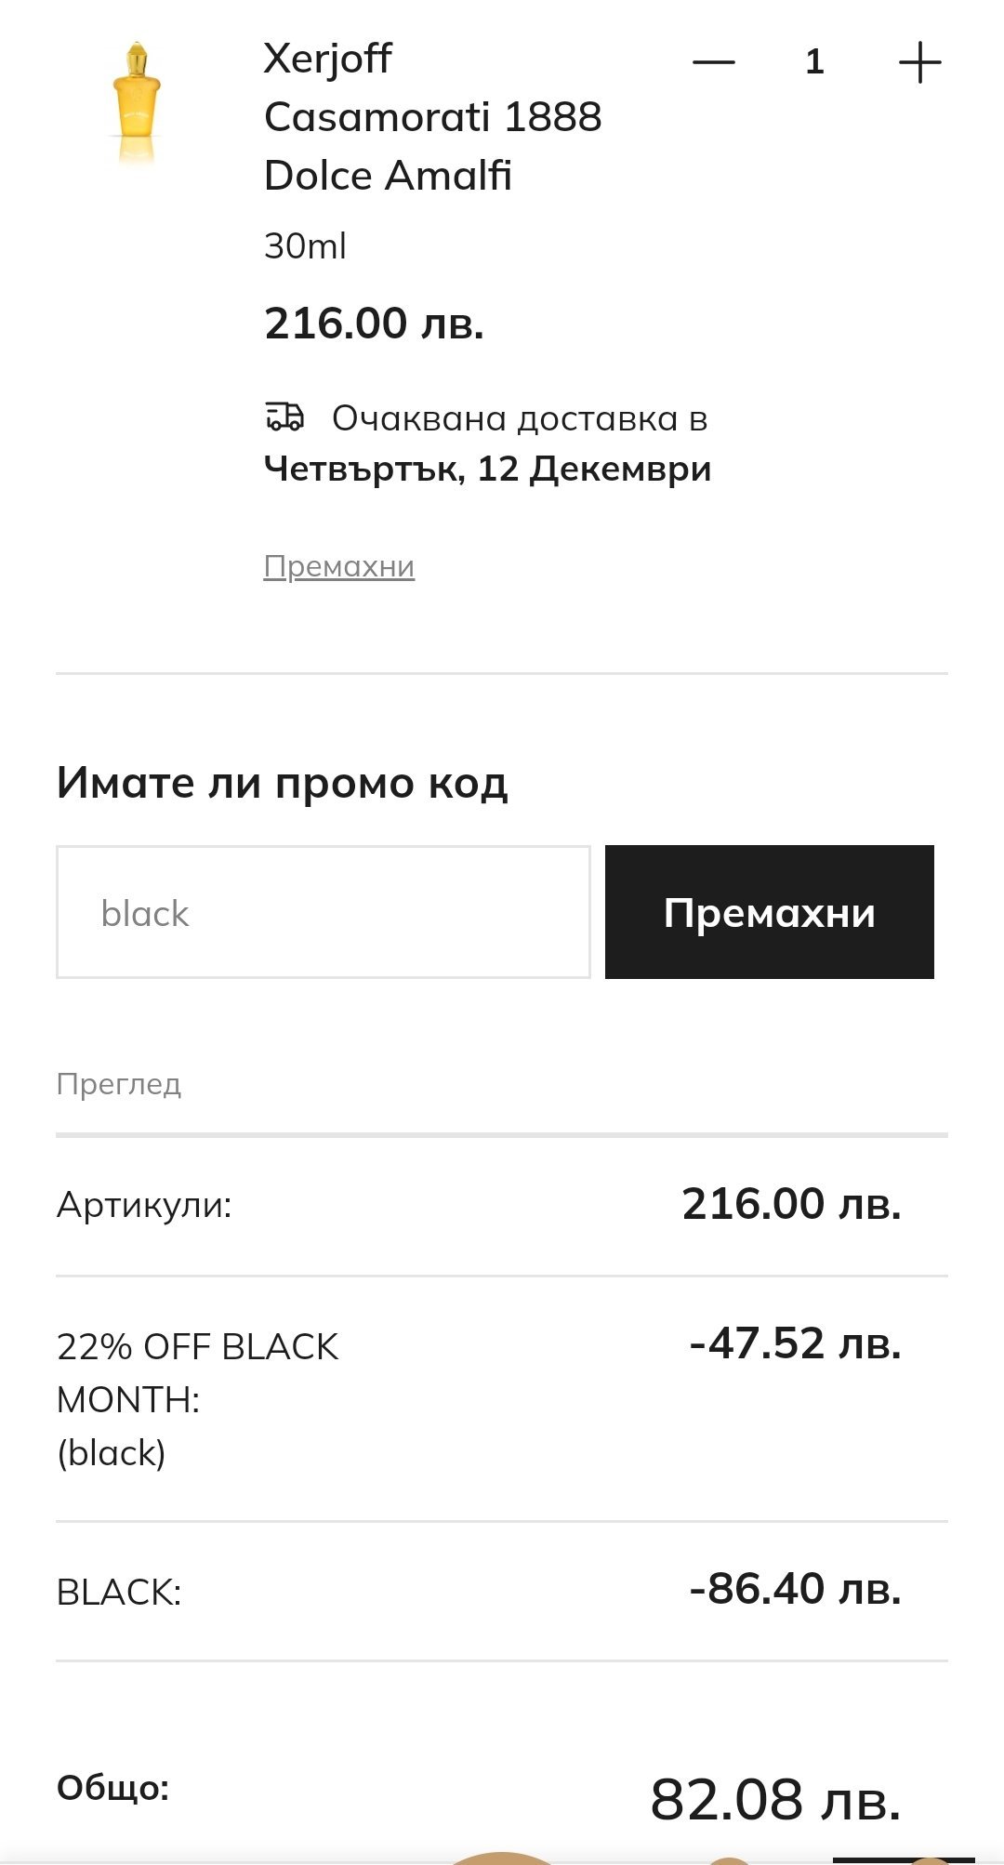Click the Четвъртък, 12 Декември delivery date
The image size is (1004, 1865).
(x=487, y=469)
